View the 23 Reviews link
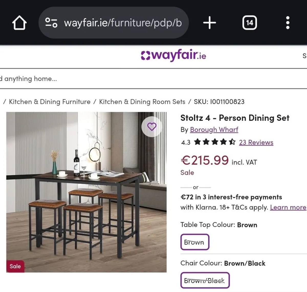 tap(256, 142)
